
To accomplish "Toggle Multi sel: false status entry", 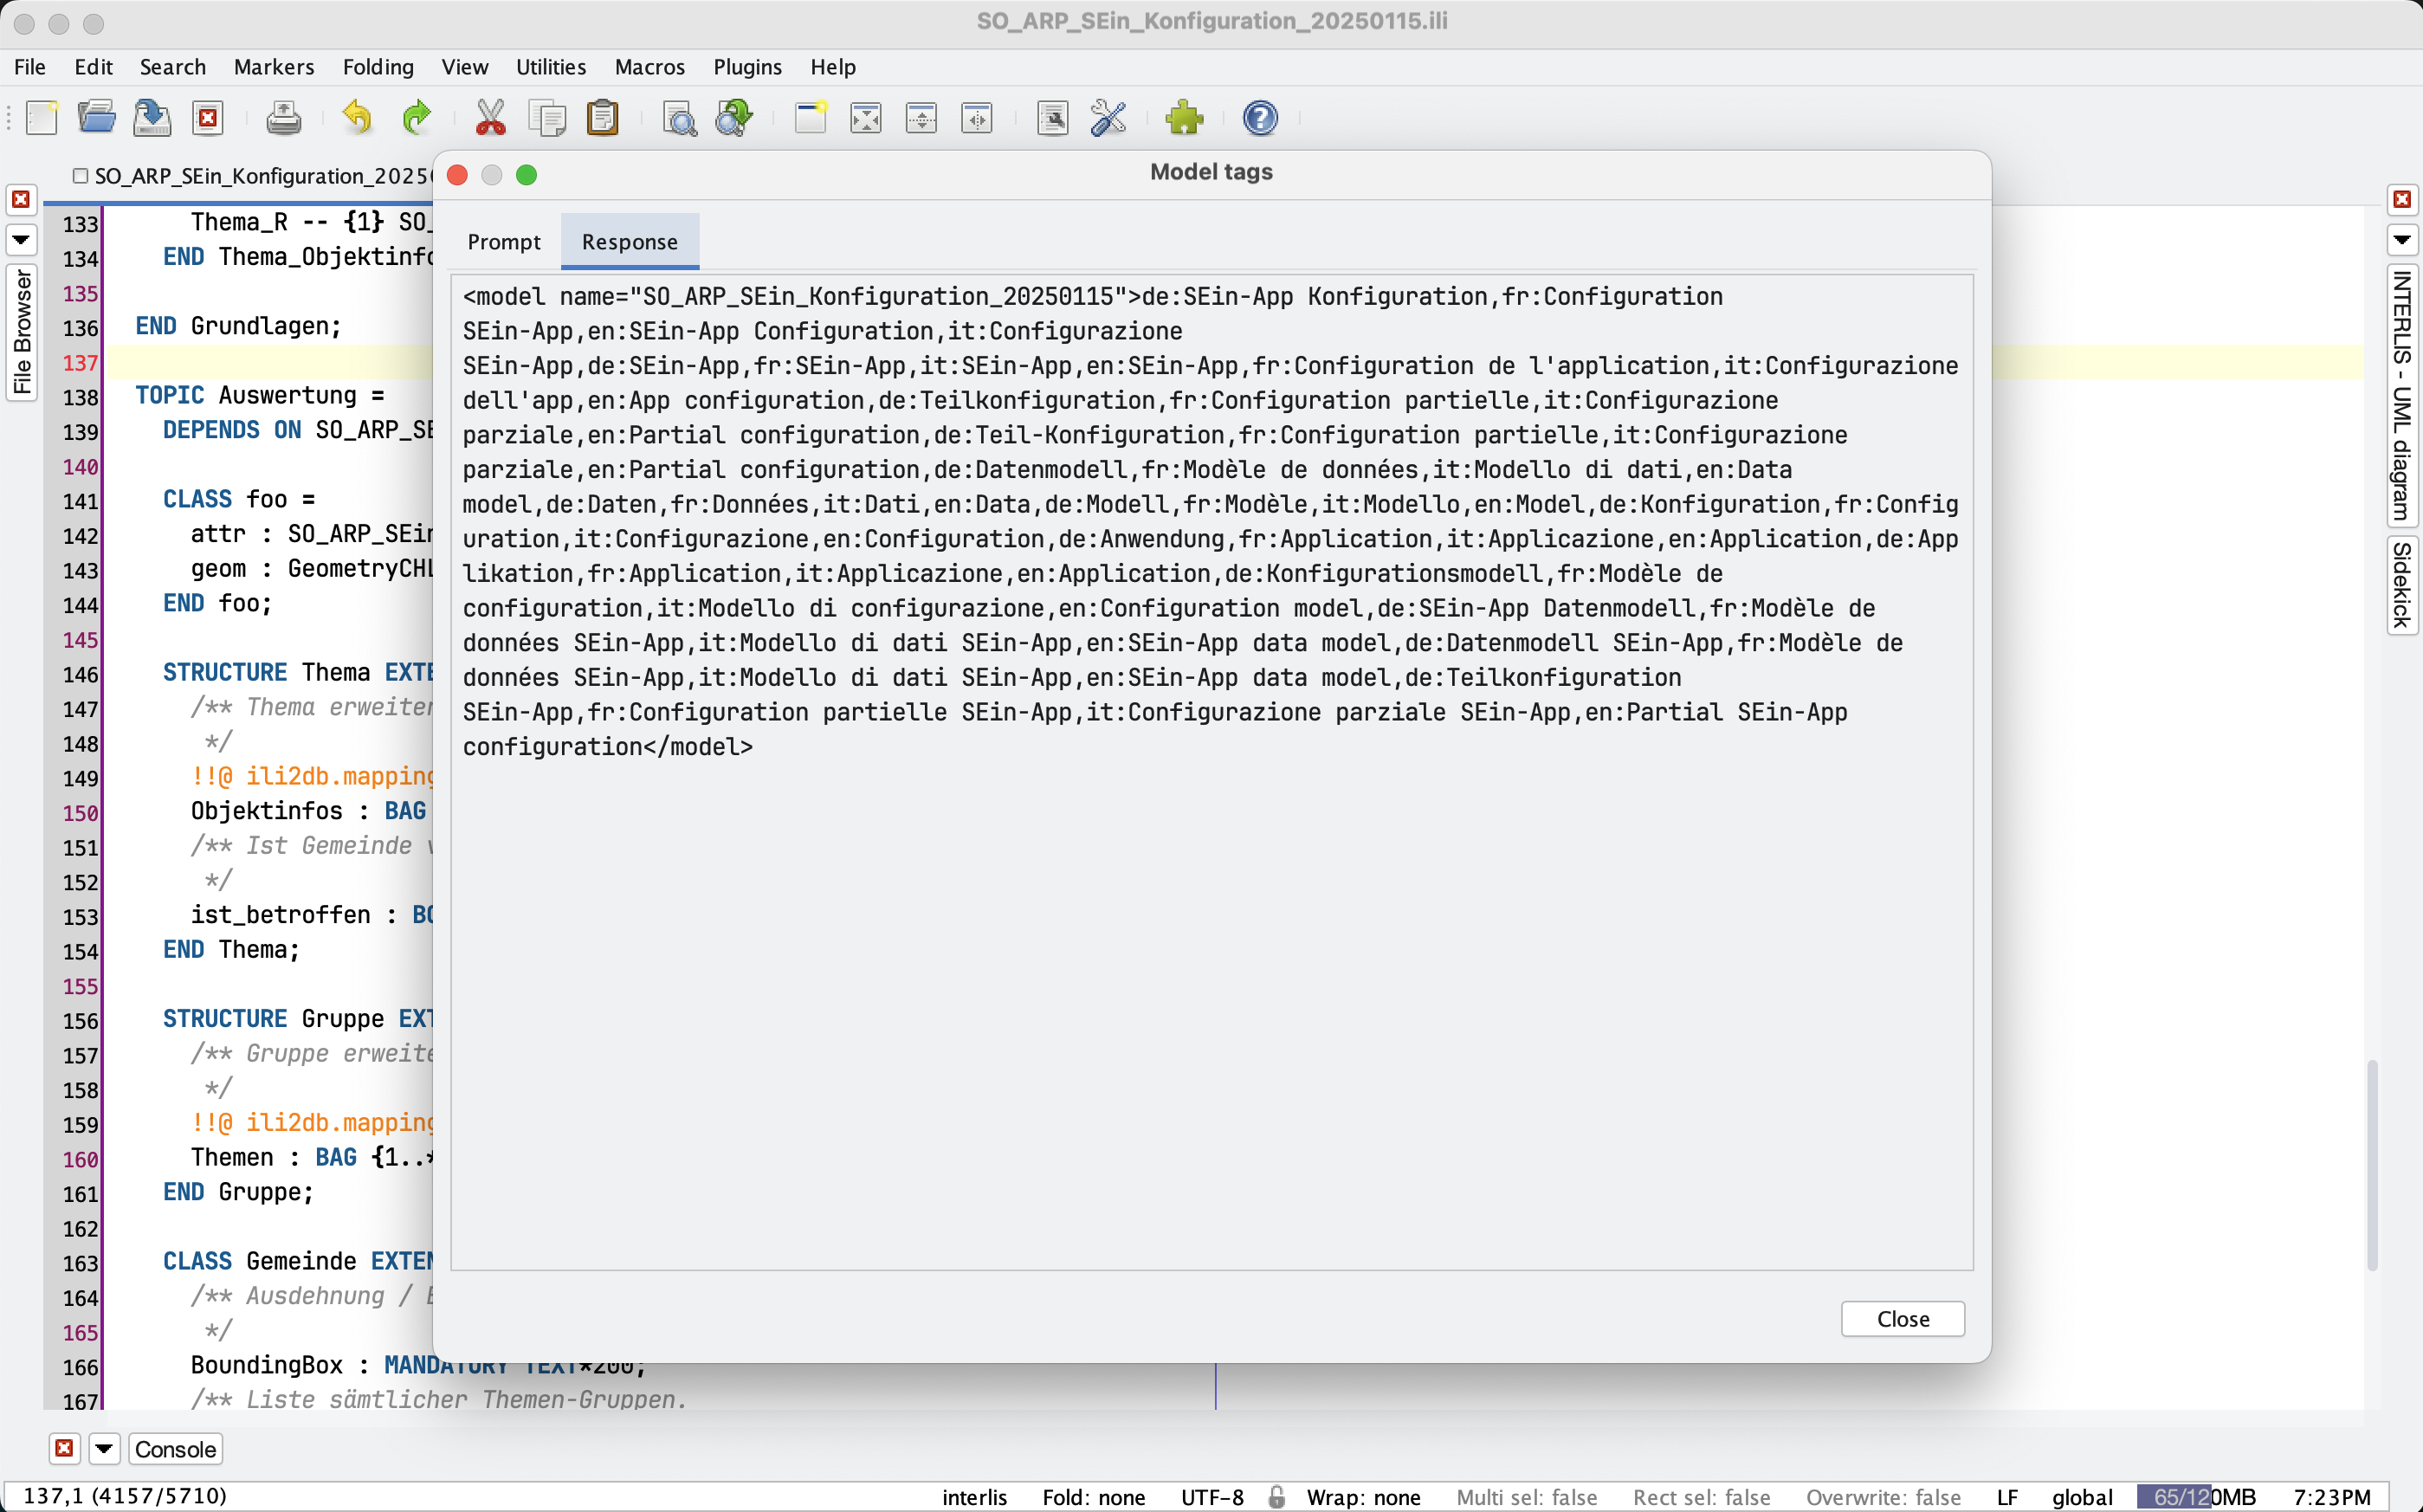I will tap(1526, 1496).
